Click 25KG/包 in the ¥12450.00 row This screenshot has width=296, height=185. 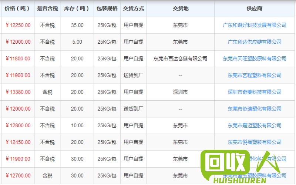[107, 142]
